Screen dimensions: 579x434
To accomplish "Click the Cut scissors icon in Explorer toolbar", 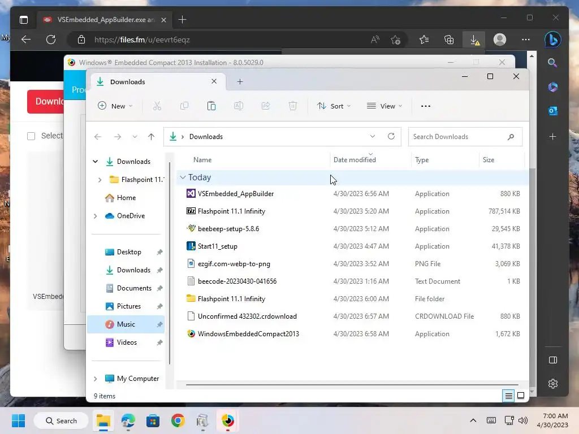I will coord(157,106).
